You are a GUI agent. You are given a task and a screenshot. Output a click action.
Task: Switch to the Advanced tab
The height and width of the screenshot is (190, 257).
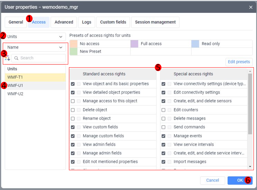pyautogui.click(x=64, y=22)
